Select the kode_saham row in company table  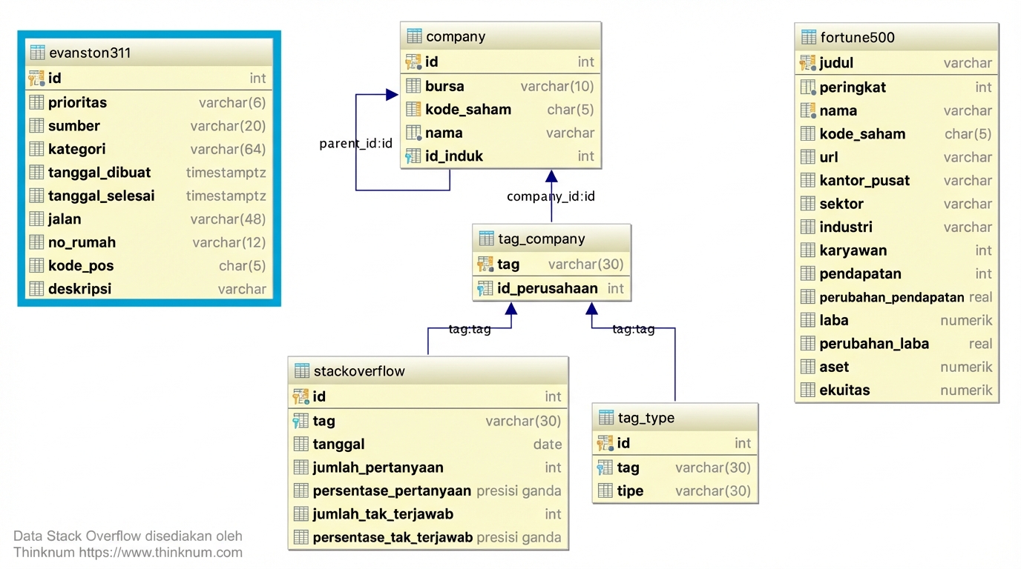click(x=467, y=110)
